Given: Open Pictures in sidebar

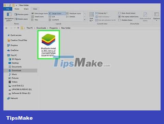Looking at the screenshot, I should click(14, 78).
